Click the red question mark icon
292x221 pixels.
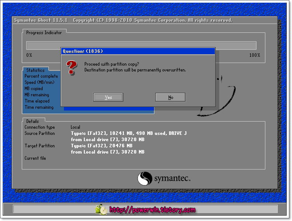[71, 67]
